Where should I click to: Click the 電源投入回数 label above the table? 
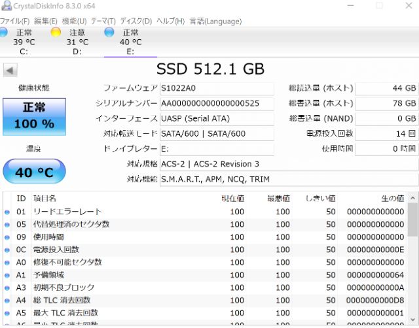click(330, 133)
